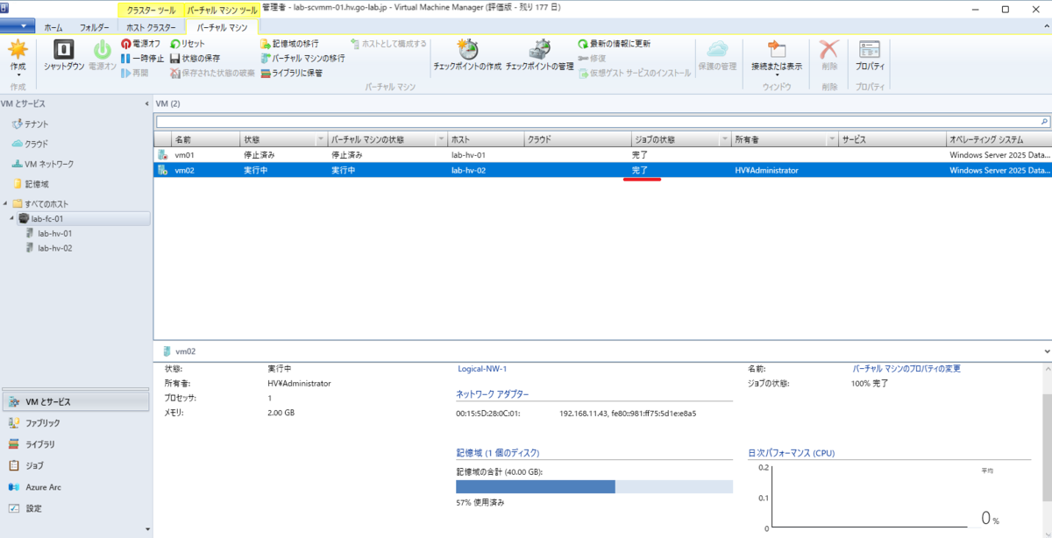
Task: Collapse the vm02 details pane
Action: pos(1047,350)
